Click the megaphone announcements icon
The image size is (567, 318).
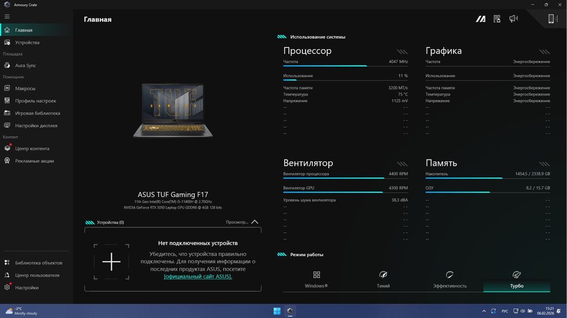(x=514, y=19)
